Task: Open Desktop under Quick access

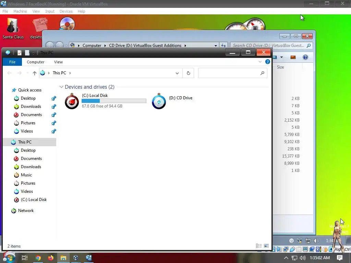Action: [28, 98]
